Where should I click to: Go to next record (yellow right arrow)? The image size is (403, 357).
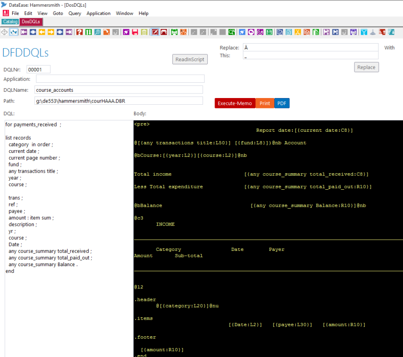[x=51, y=32]
